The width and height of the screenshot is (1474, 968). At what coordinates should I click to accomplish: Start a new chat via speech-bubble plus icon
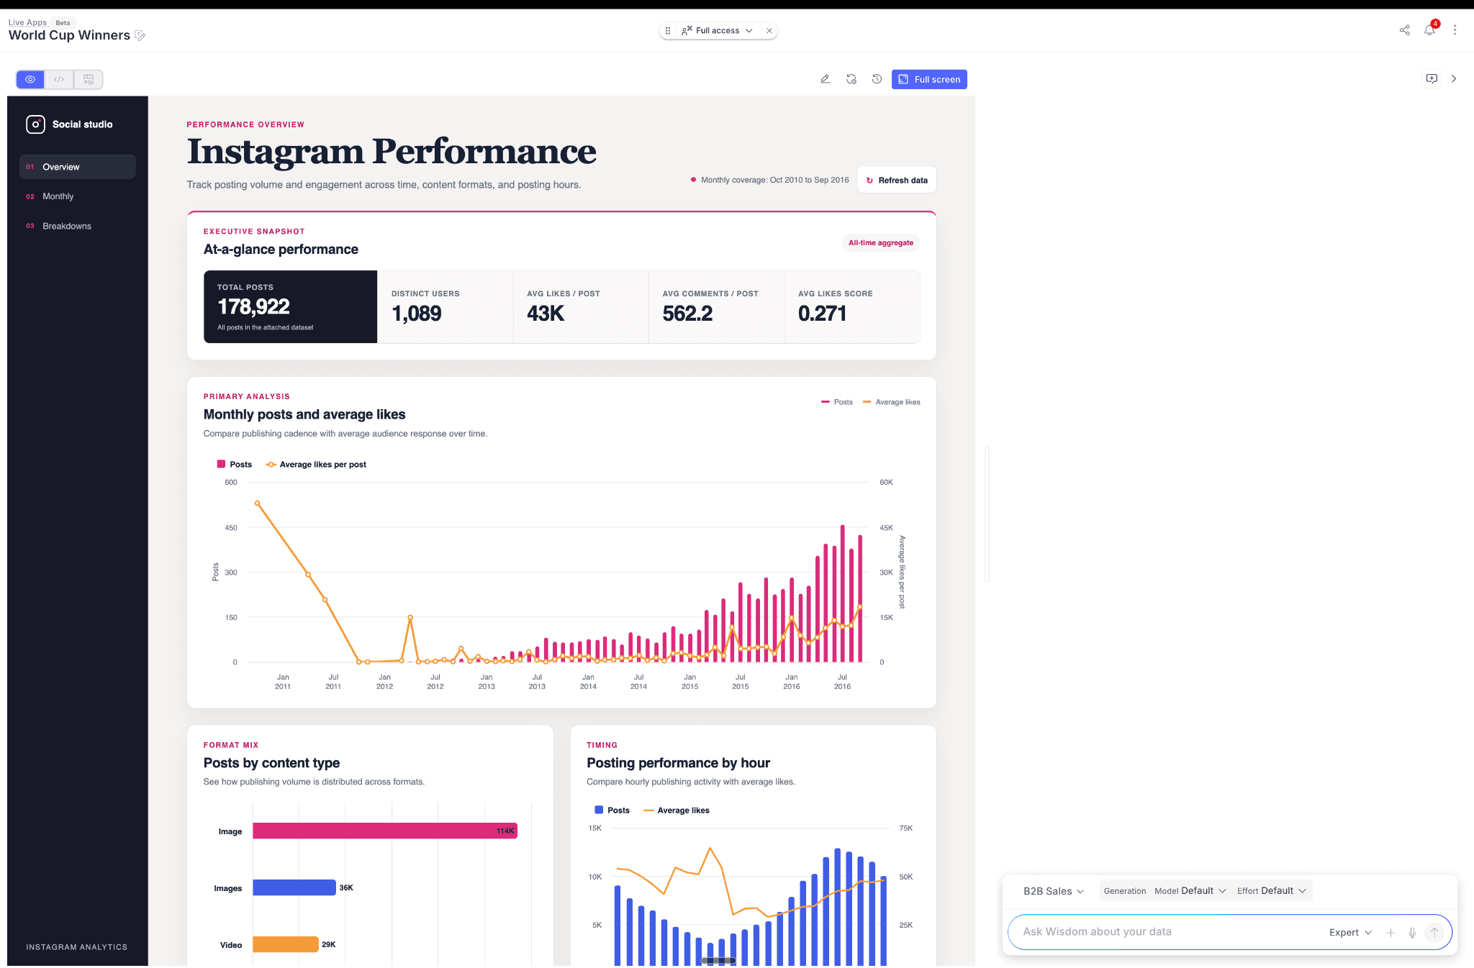[x=1432, y=78]
